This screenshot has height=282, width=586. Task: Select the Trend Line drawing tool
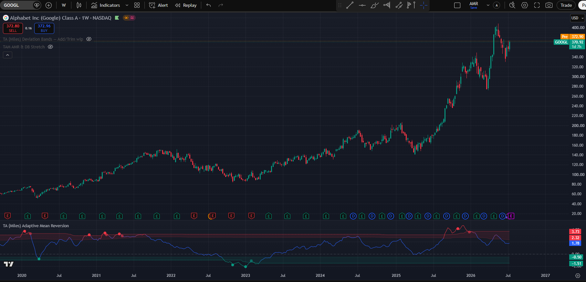[350, 5]
